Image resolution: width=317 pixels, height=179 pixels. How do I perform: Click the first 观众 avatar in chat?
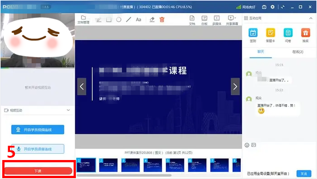249,74
